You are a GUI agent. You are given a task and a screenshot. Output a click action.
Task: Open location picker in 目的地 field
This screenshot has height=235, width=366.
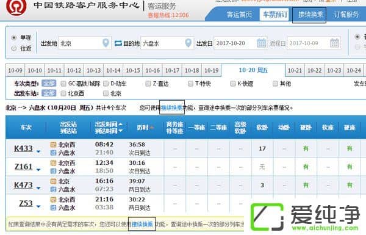tap(188, 43)
